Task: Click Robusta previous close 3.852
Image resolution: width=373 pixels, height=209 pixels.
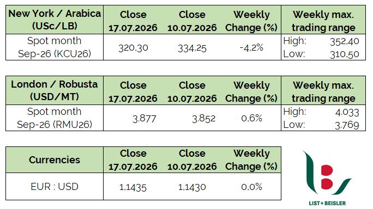Action: coord(203,119)
